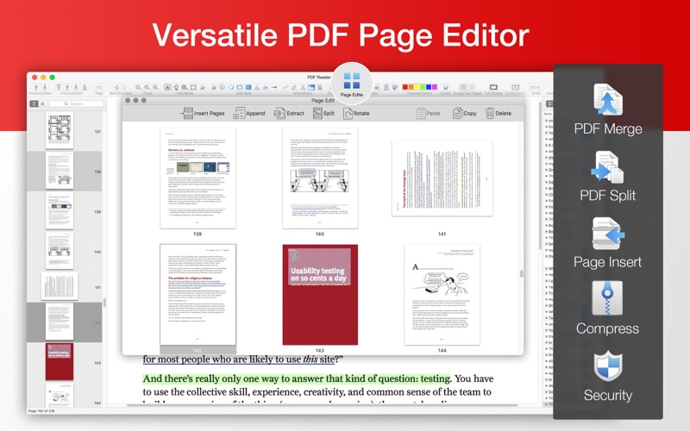Click the Page Edit window scrollbar

coord(522,273)
